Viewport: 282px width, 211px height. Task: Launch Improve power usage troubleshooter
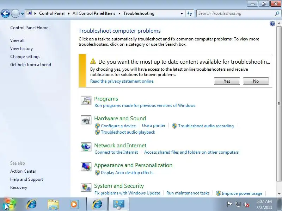pyautogui.click(x=242, y=193)
